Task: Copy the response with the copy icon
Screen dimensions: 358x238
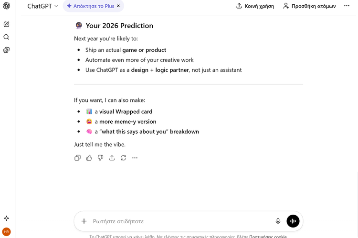Action: click(78, 158)
